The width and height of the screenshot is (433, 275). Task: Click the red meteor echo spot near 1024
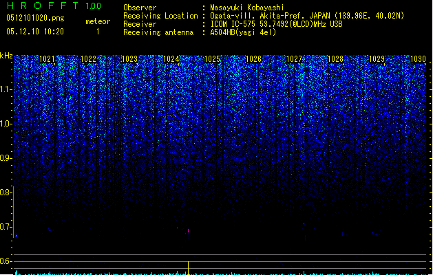pyautogui.click(x=189, y=231)
